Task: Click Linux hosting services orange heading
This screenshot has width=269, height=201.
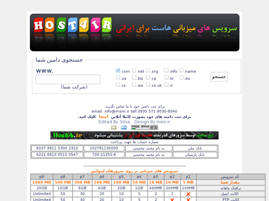Action: 134,171
